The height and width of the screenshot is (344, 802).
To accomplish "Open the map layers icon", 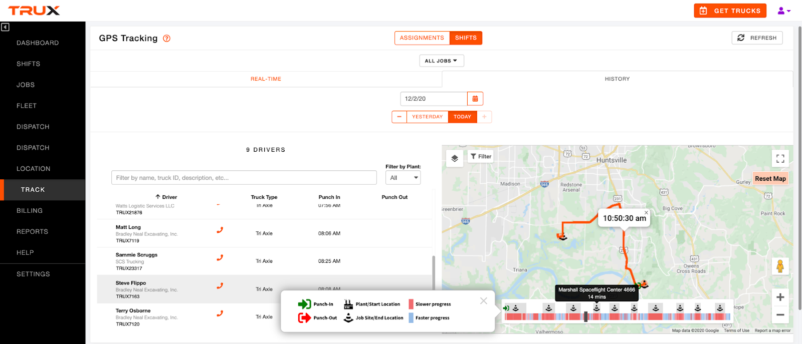I will pyautogui.click(x=455, y=158).
